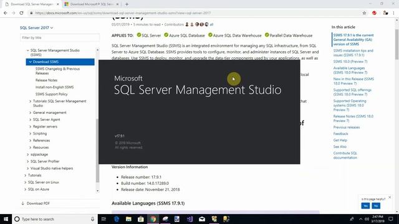
Task: Expand the Scripting node
Action: (31, 133)
